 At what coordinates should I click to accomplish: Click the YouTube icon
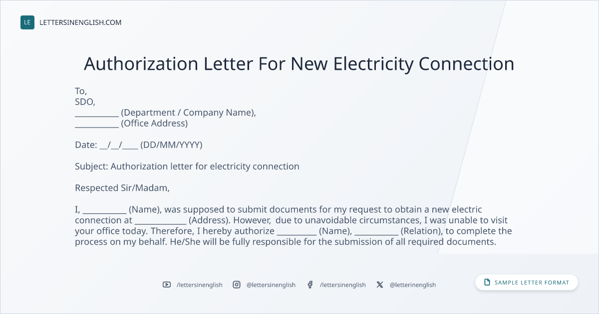[x=167, y=285]
